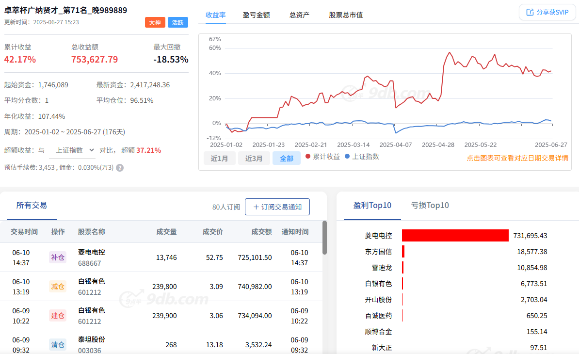Screen dimensions: 579x354
Task: Click the 2025-04-28 chart axis date
Action: click(x=438, y=145)
